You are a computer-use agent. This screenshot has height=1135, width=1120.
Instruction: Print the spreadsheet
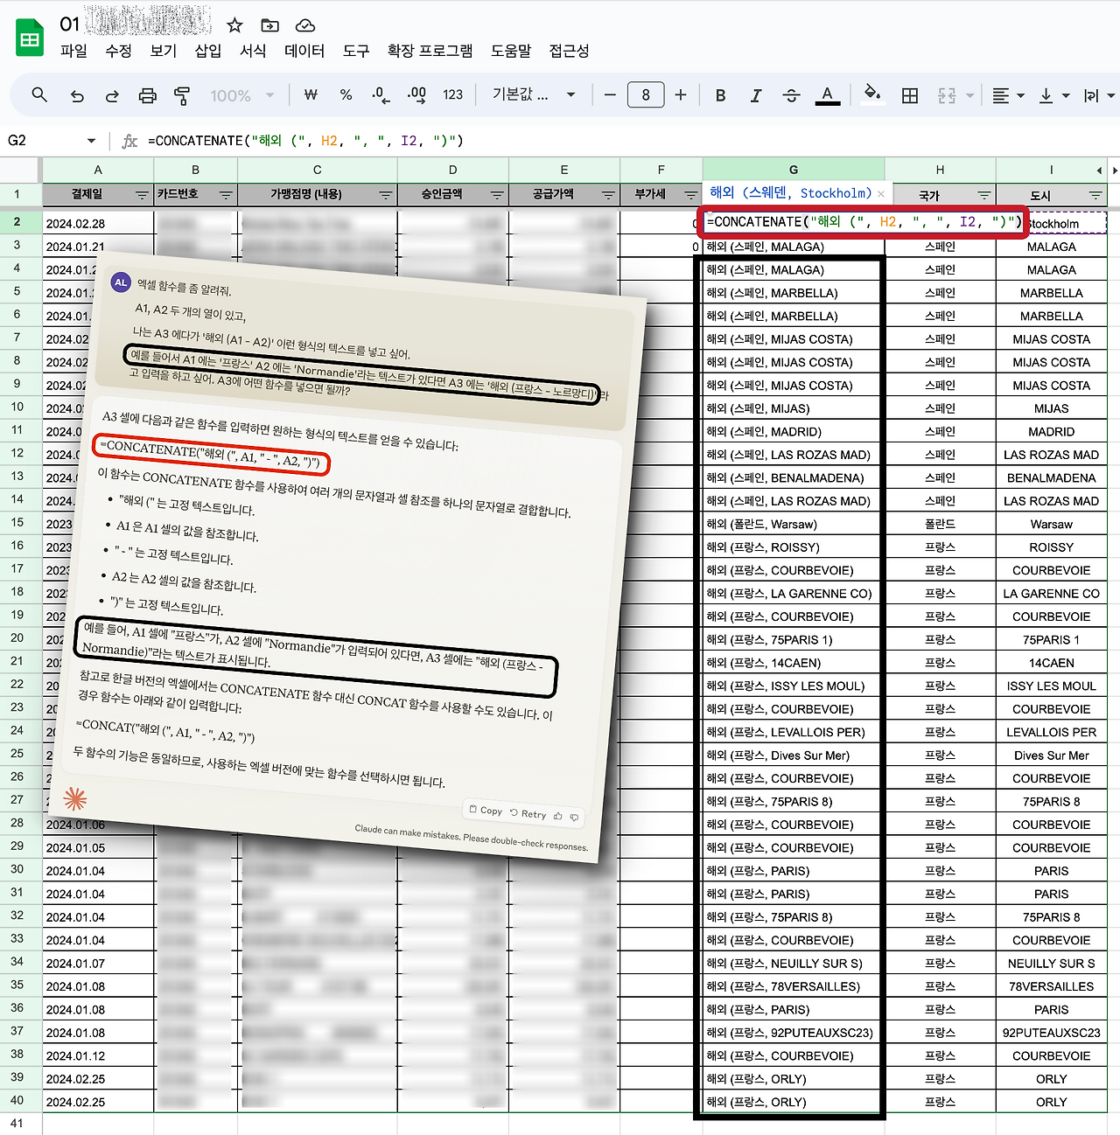tap(147, 94)
